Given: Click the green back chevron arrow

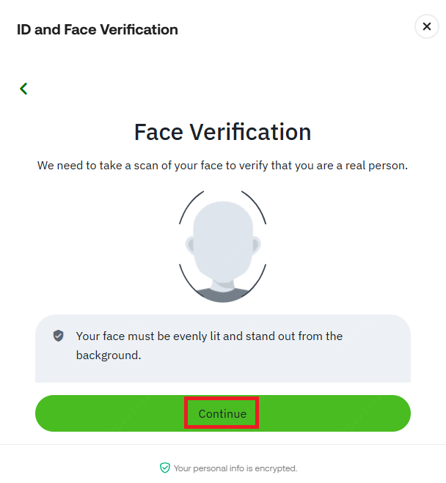Looking at the screenshot, I should point(23,89).
